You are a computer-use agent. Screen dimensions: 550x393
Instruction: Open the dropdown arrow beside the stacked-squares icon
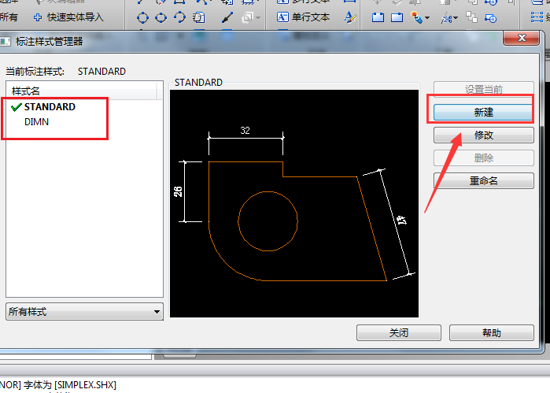(x=259, y=17)
